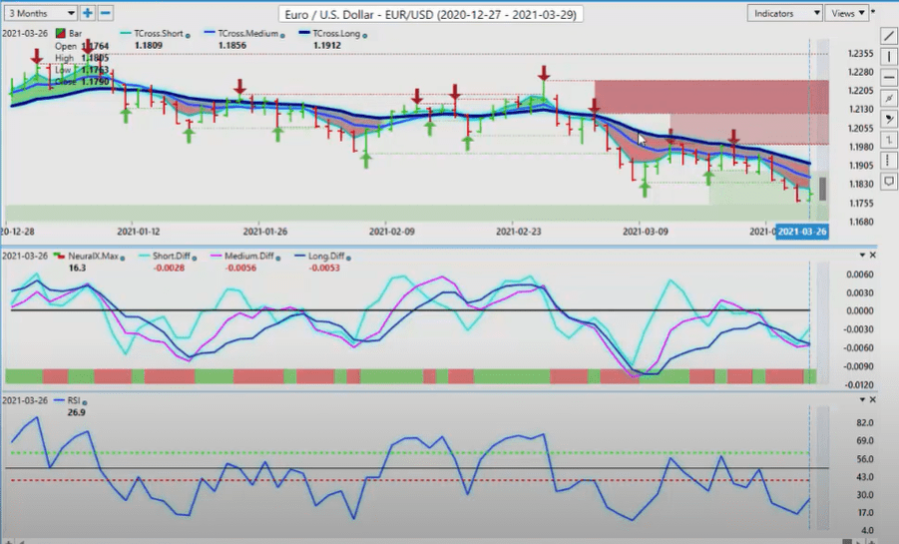Screen dimensions: 899x544
Task: Zoom in with the plus button
Action: pyautogui.click(x=87, y=13)
